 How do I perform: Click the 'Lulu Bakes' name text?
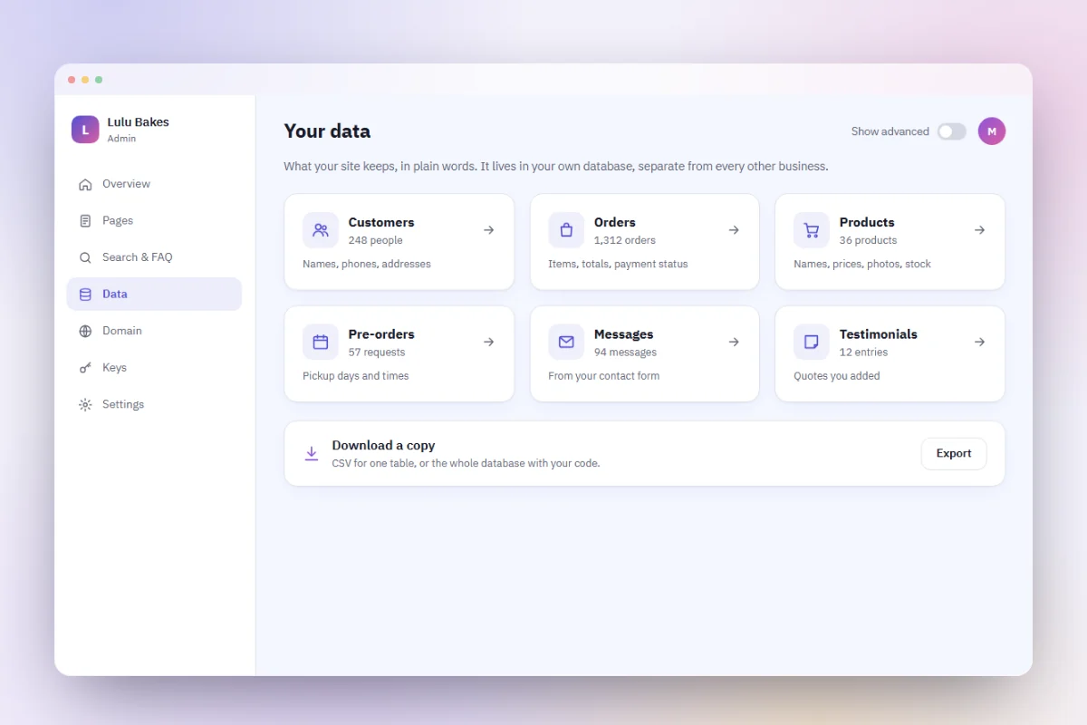pos(139,122)
